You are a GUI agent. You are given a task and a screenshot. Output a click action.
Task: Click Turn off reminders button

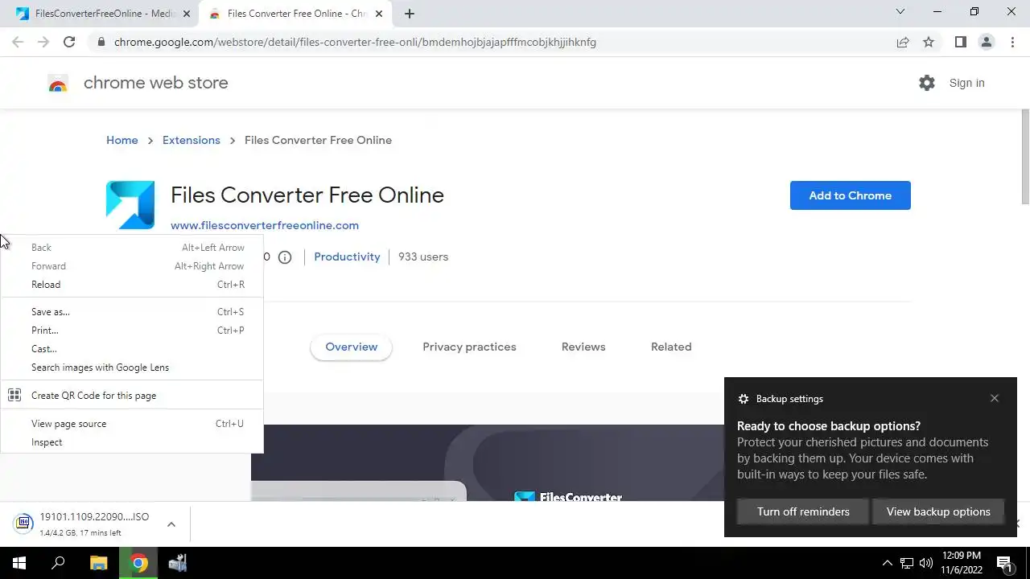pyautogui.click(x=803, y=511)
